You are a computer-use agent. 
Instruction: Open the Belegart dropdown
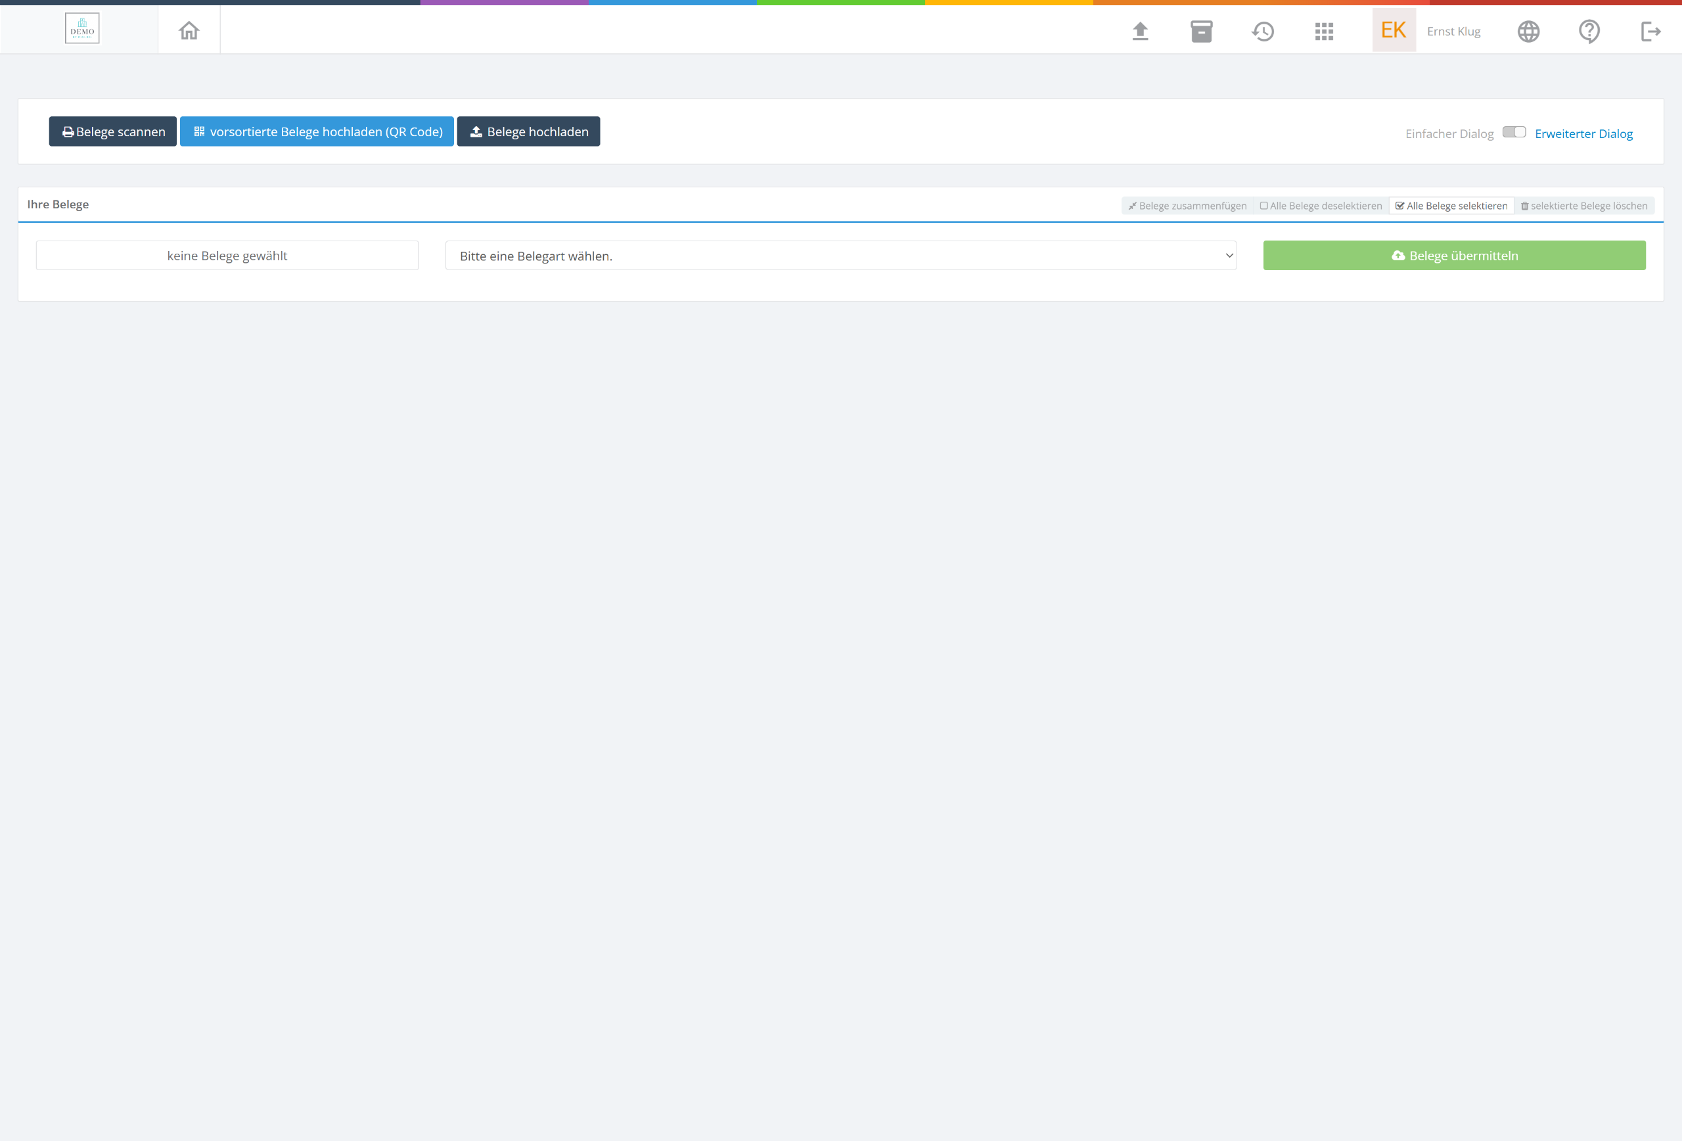pos(840,256)
